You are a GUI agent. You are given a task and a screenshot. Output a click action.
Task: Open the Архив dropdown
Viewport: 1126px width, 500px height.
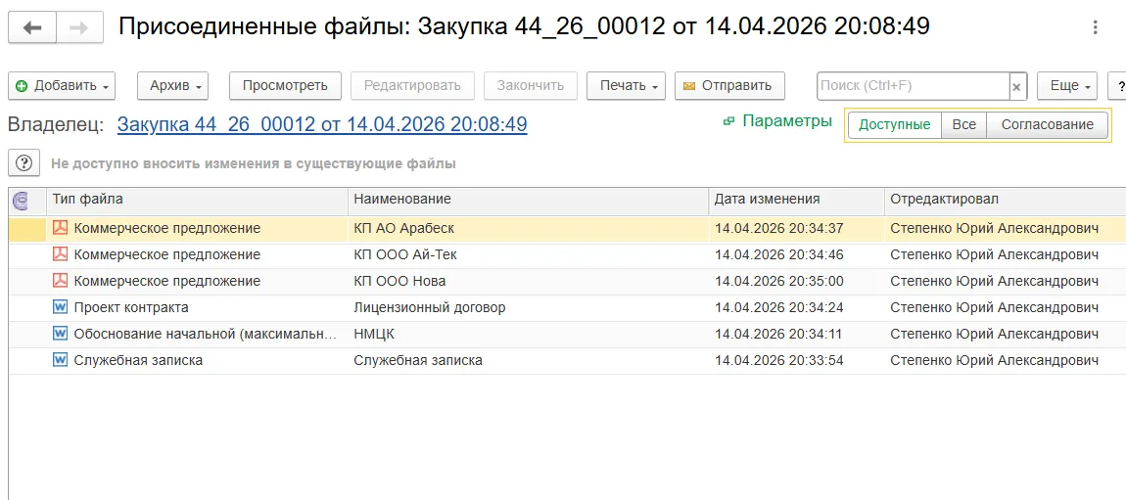pyautogui.click(x=172, y=86)
